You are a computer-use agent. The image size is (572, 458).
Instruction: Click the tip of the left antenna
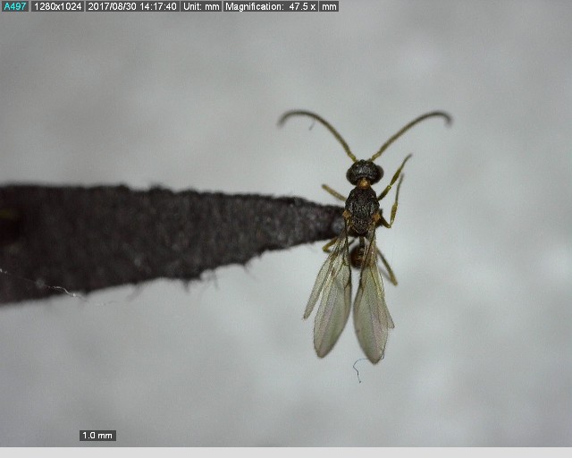(x=282, y=121)
